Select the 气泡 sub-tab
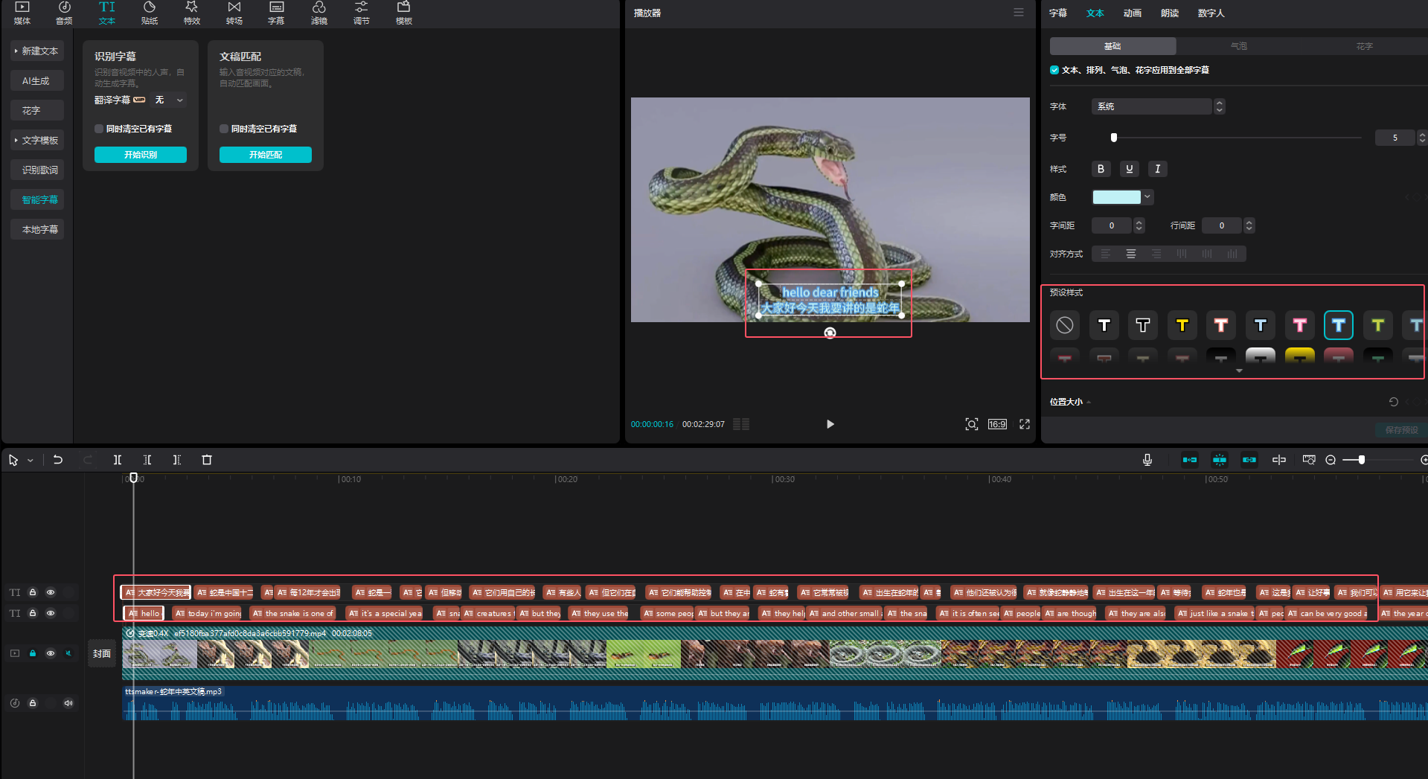 (x=1239, y=46)
